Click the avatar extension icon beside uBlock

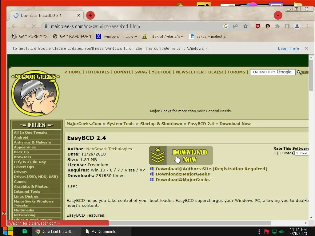pyautogui.click(x=268, y=26)
